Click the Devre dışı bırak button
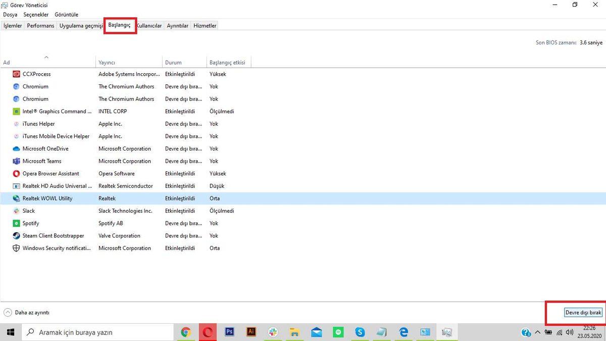Screen dimensions: 606x341 [583, 312]
